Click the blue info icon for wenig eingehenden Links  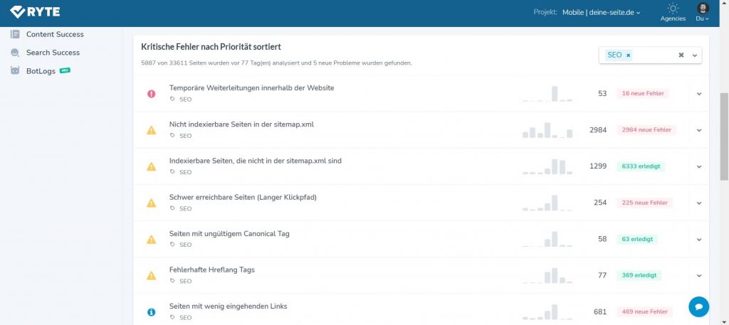[x=151, y=312]
